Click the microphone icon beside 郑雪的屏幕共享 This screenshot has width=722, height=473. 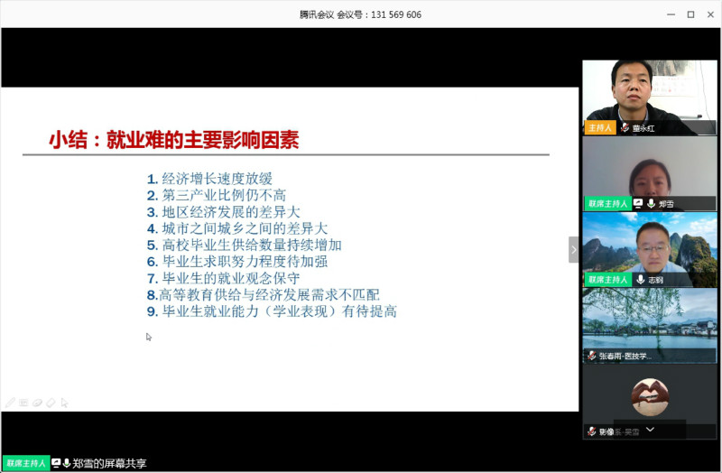coord(67,462)
